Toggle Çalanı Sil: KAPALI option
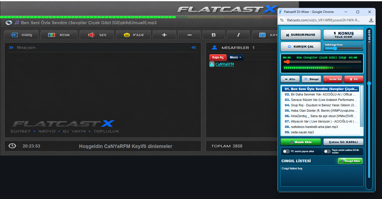This screenshot has width=382, height=199. click(x=343, y=142)
